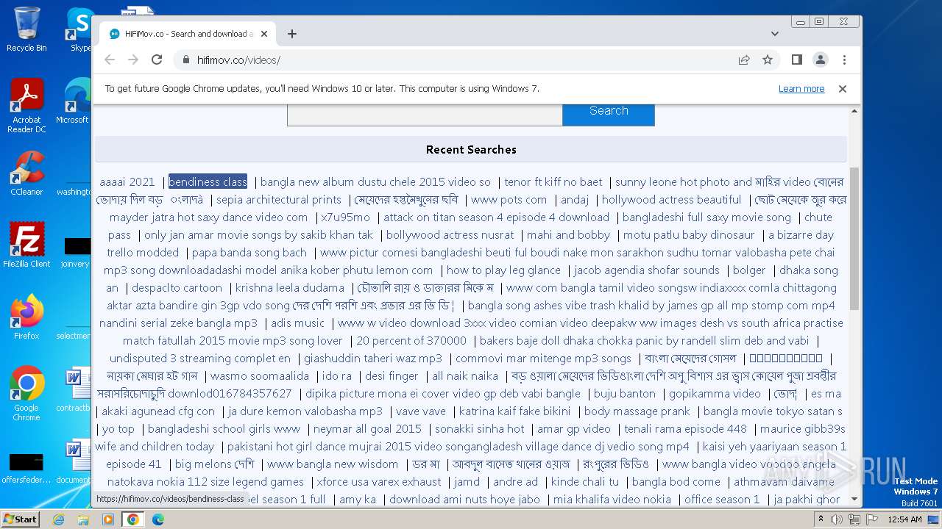Open Google Chrome desktop shortcut

tap(26, 394)
